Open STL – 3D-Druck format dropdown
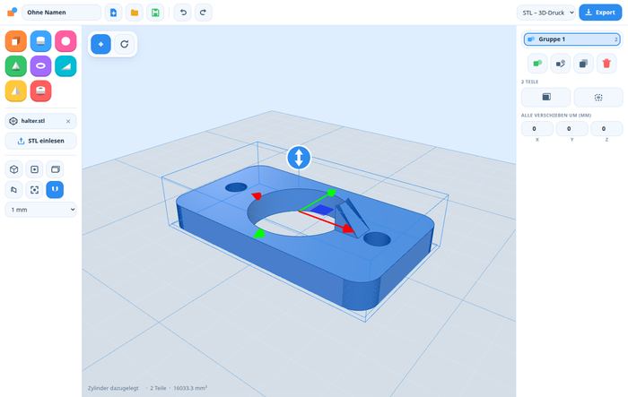Screen dimensions: 628x397 pyautogui.click(x=546, y=13)
